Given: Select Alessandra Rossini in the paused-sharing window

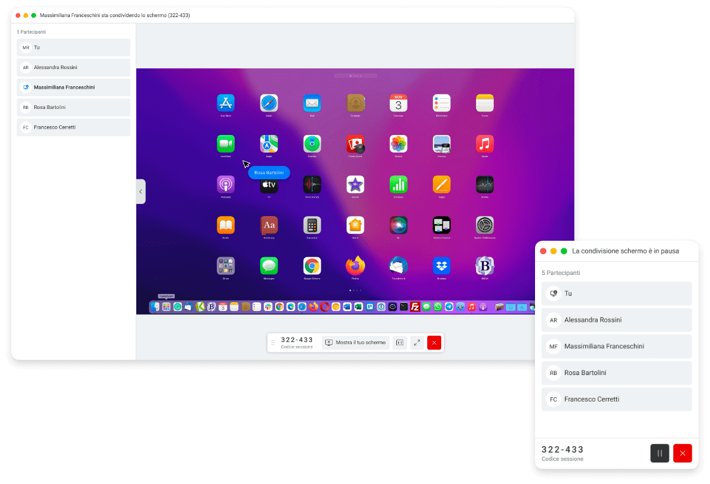Looking at the screenshot, I should (617, 320).
